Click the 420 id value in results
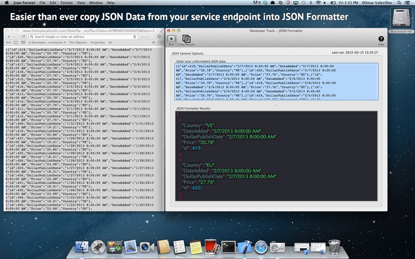Viewport: 415px width, 259px height. [196, 188]
